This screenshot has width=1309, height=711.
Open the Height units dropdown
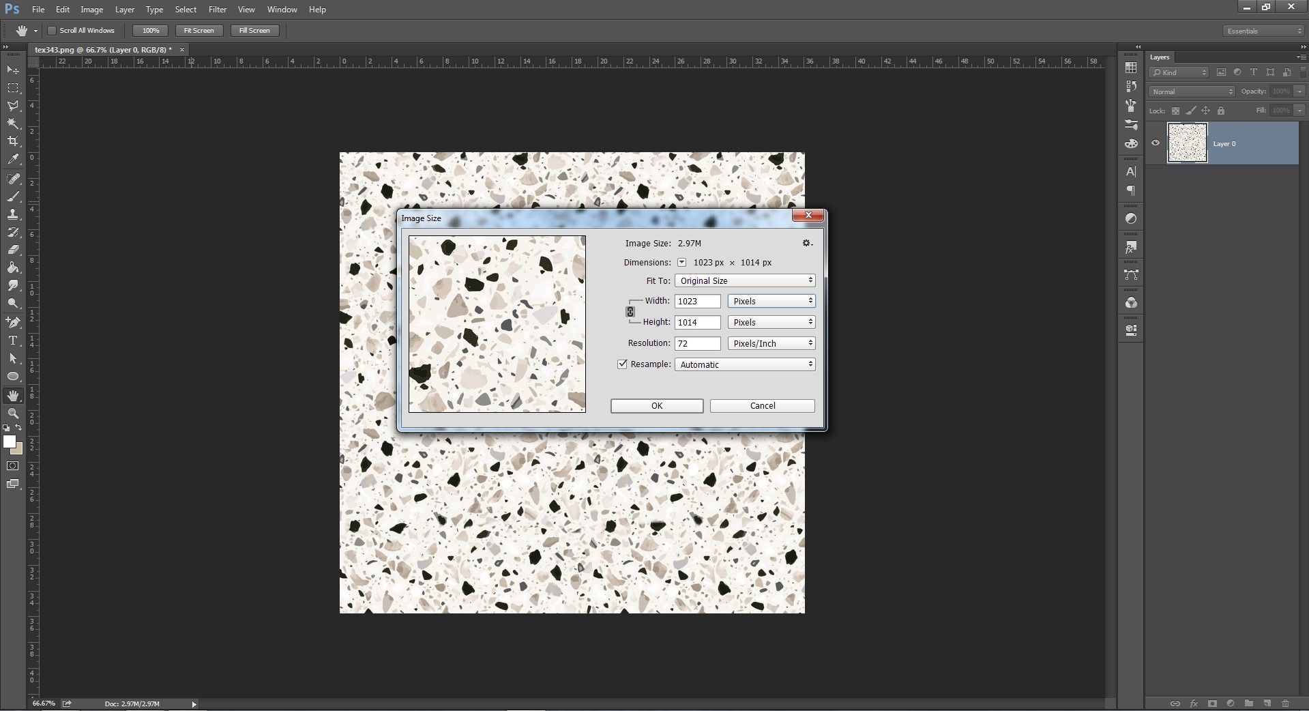click(771, 322)
